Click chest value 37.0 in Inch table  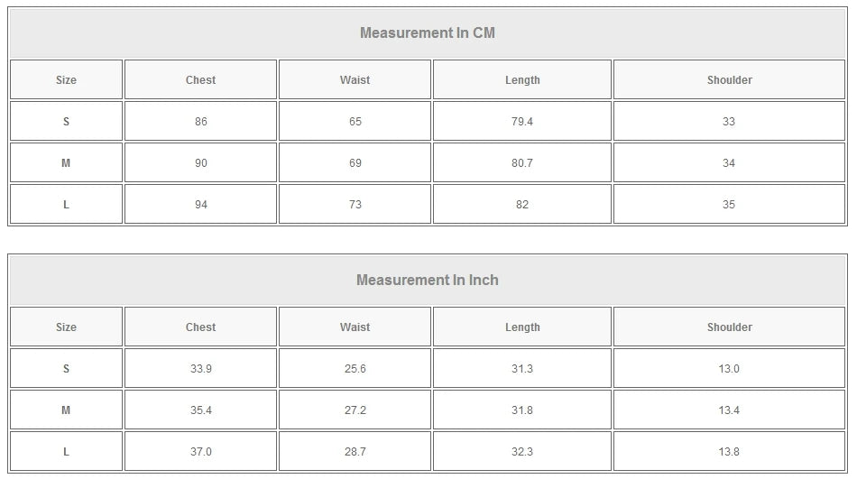(200, 452)
